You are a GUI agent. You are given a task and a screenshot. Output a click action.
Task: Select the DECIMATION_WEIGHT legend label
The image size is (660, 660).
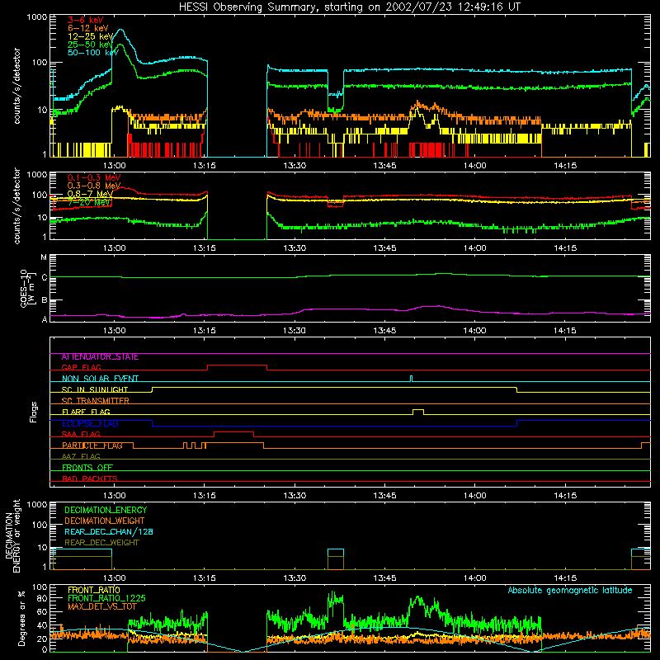[x=105, y=521]
